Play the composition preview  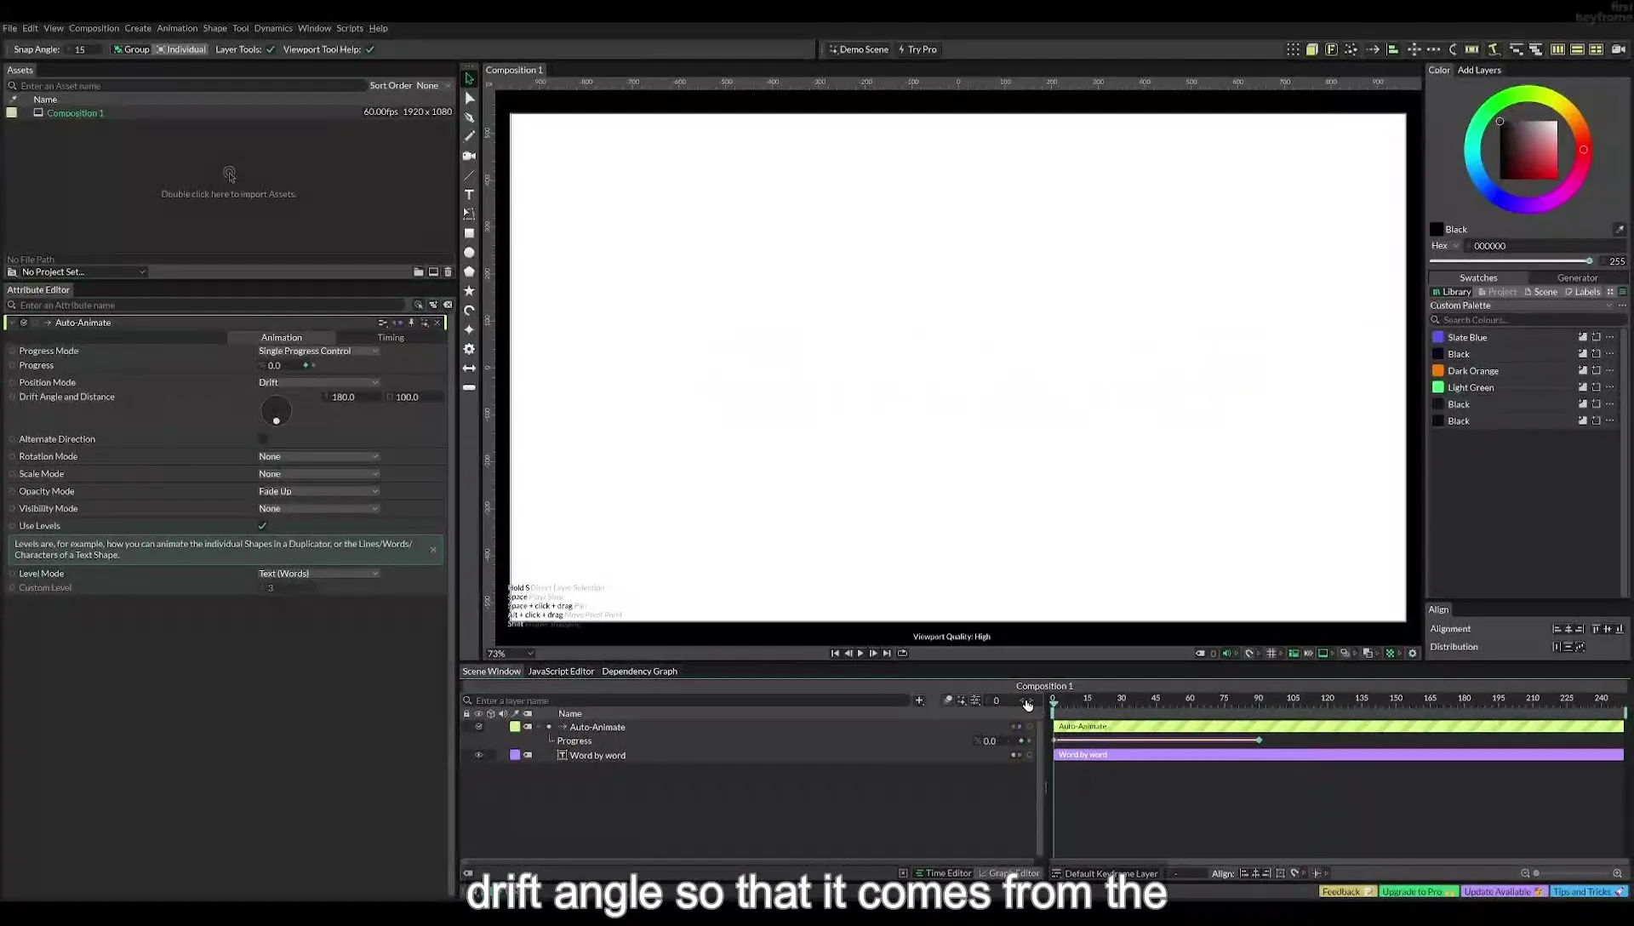[x=860, y=654]
